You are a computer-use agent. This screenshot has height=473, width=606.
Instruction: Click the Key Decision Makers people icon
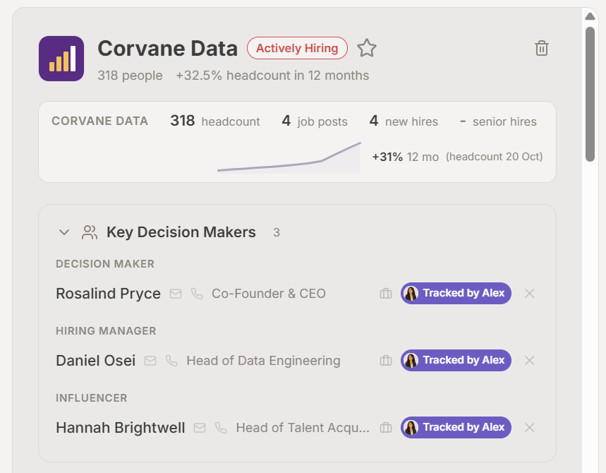pos(90,232)
